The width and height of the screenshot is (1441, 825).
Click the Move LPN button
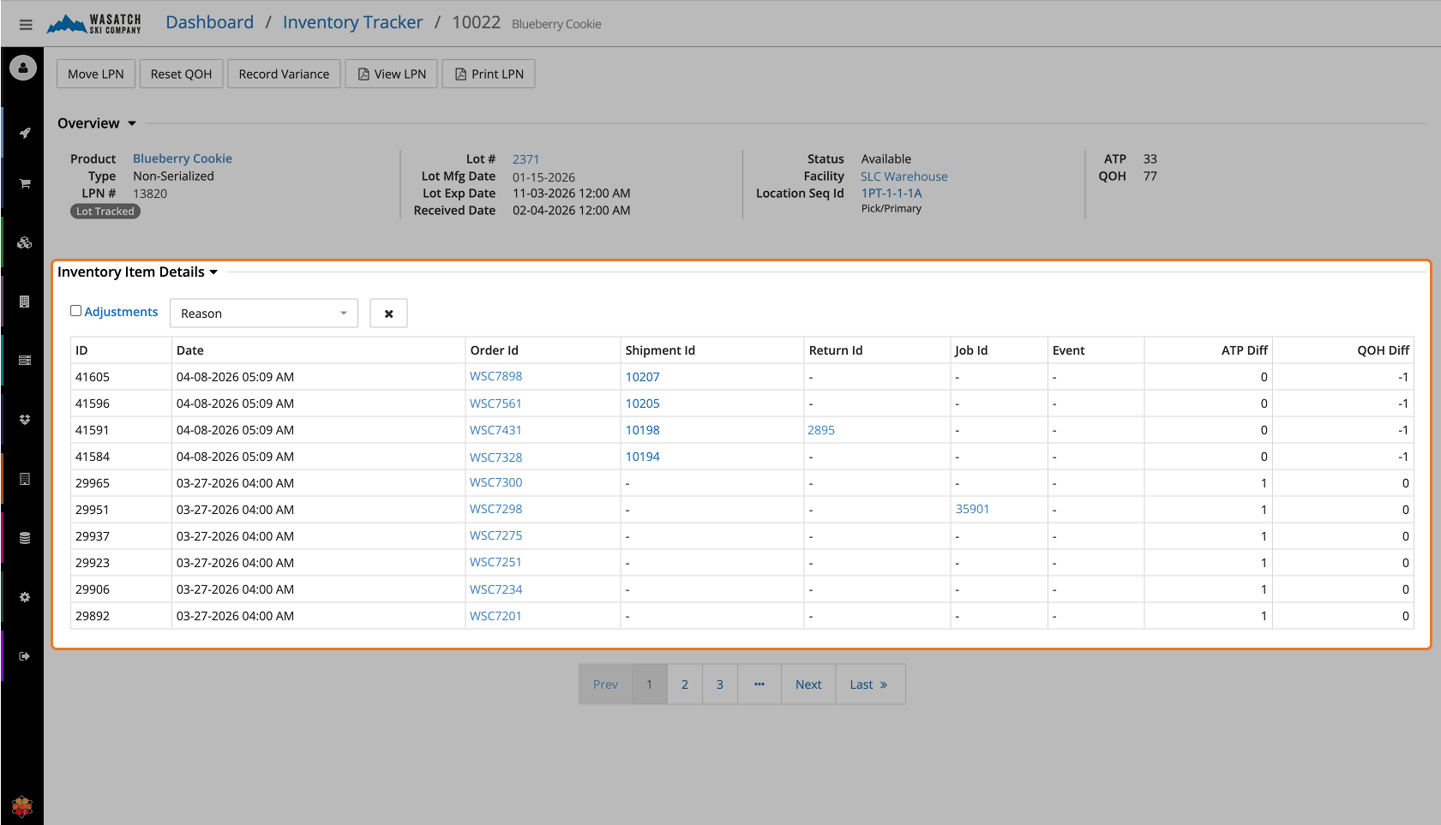tap(96, 74)
